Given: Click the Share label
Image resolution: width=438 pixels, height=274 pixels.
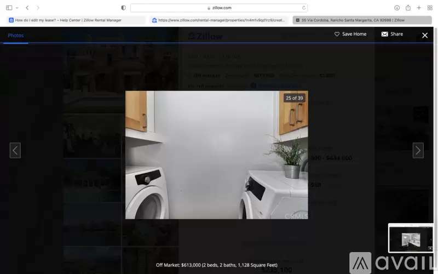Looking at the screenshot, I should click(396, 34).
